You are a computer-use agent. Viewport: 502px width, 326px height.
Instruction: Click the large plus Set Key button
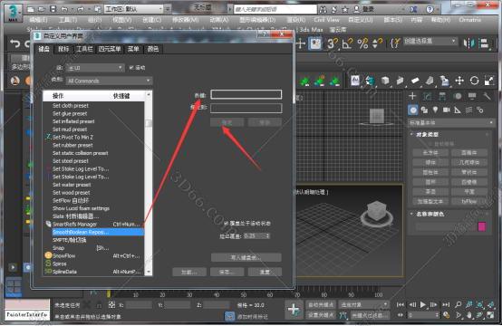pyautogui.click(x=294, y=310)
